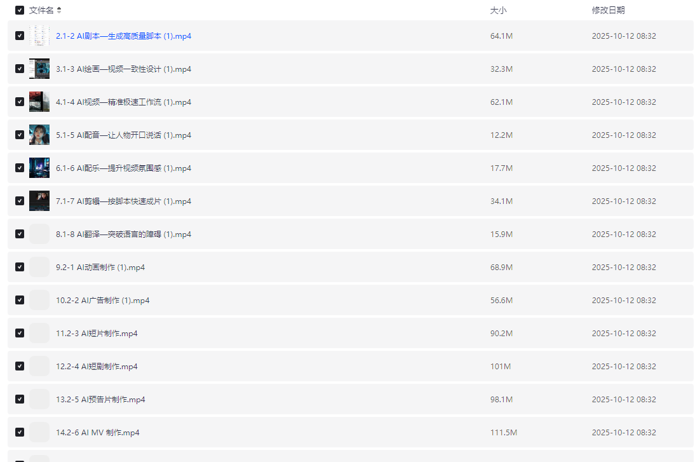Sort by 修改日期 column header
This screenshot has width=700, height=462.
coord(608,10)
